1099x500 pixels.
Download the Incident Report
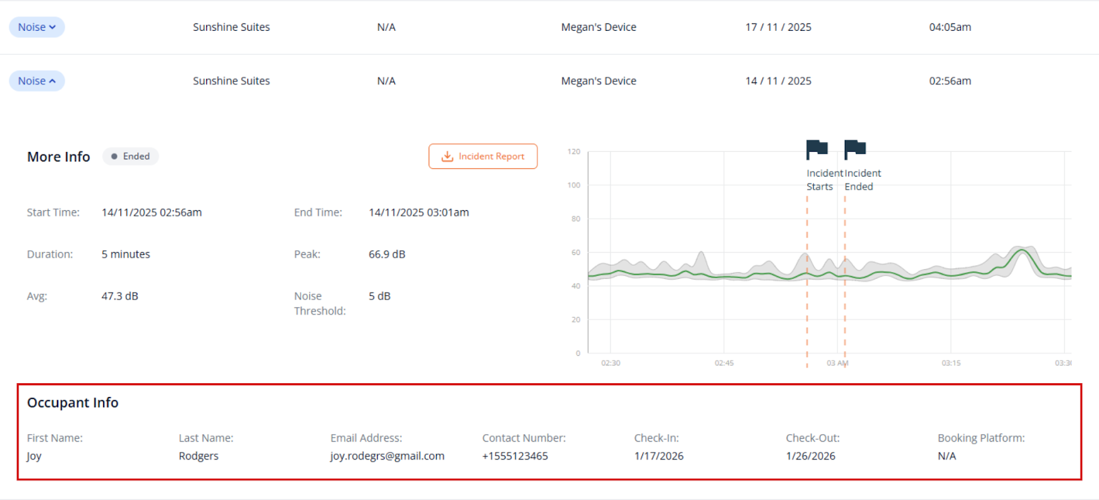[x=483, y=157]
